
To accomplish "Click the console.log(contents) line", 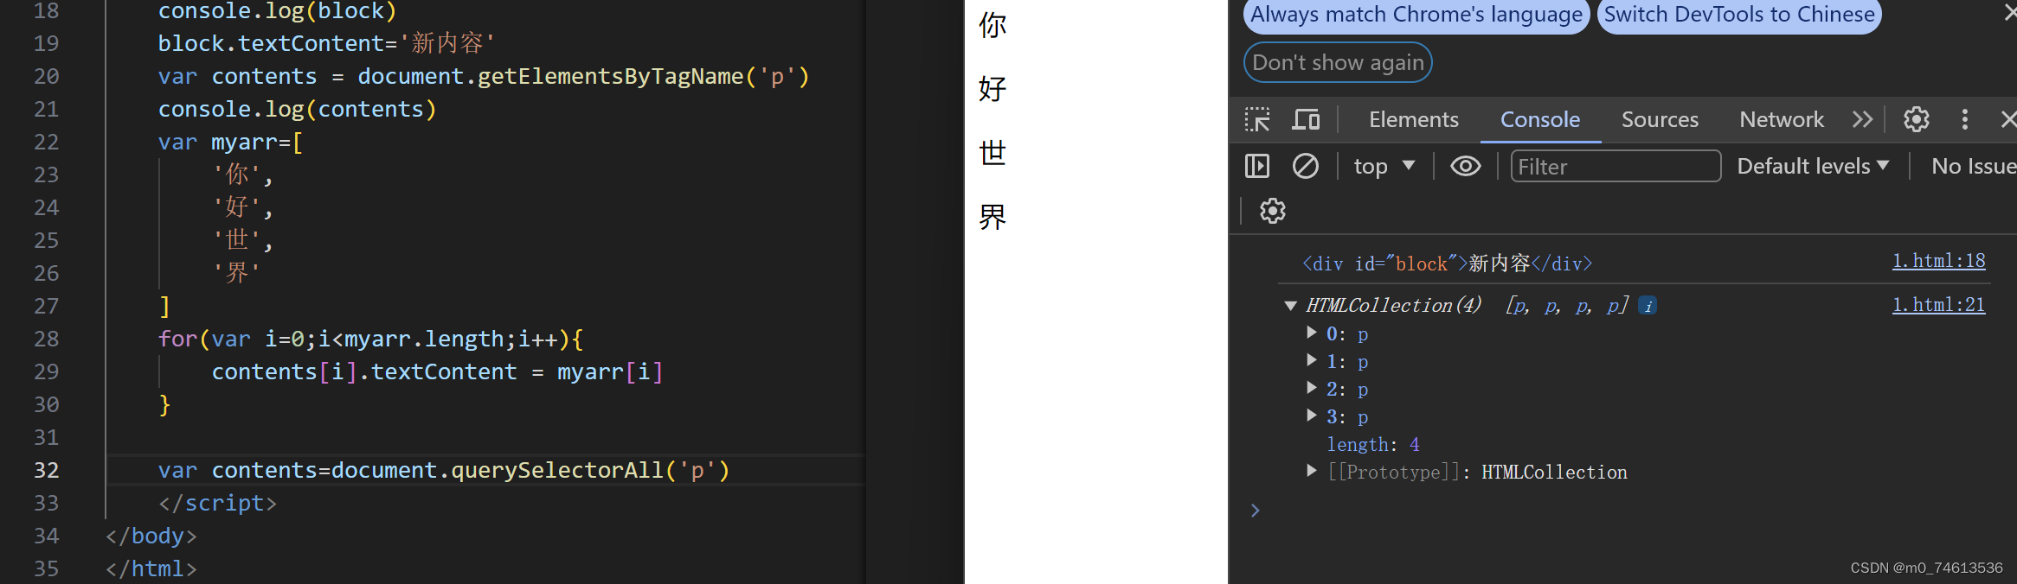I will 297,109.
